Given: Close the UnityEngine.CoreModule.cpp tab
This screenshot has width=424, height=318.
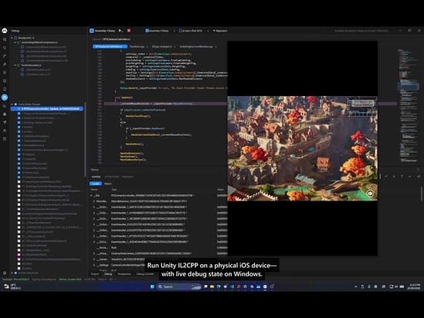Looking at the screenshot, I should tap(215, 46).
